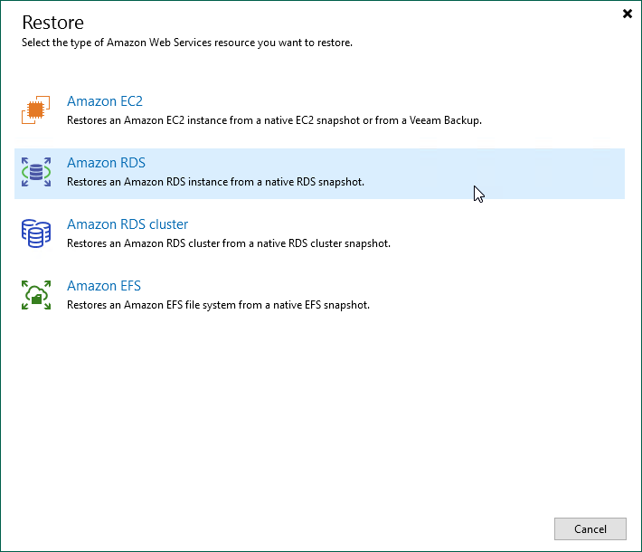Select the Amazon EC2 title link
The width and height of the screenshot is (642, 552).
pyautogui.click(x=105, y=101)
